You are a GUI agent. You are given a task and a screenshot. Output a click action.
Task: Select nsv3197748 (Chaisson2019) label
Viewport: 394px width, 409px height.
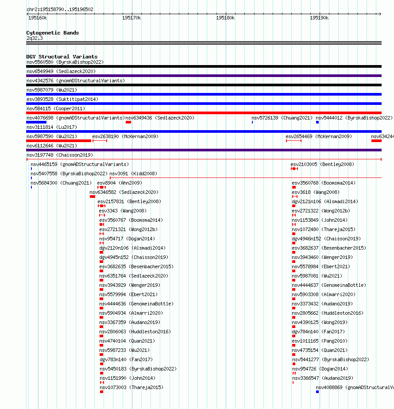tap(60, 155)
